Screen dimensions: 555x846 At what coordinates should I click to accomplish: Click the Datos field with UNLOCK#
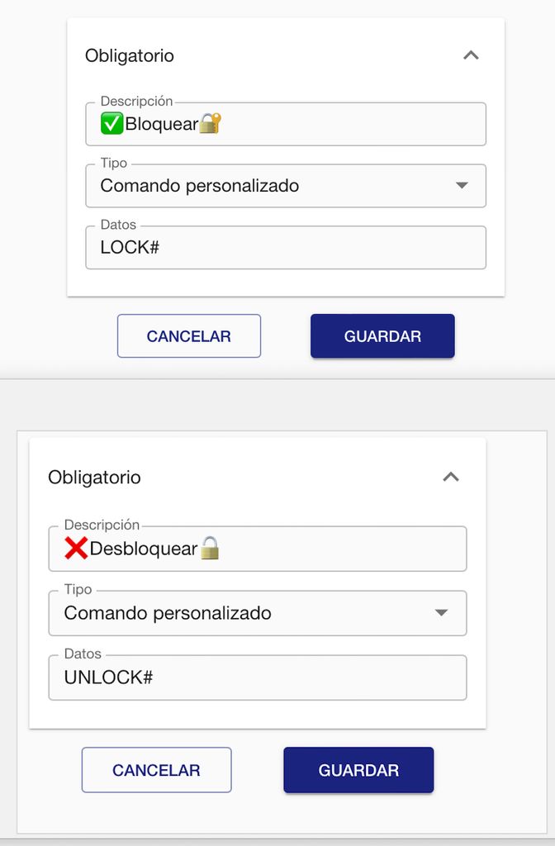257,677
